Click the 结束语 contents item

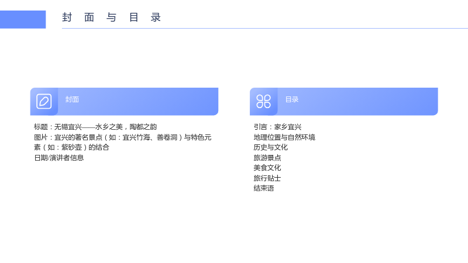(264, 188)
